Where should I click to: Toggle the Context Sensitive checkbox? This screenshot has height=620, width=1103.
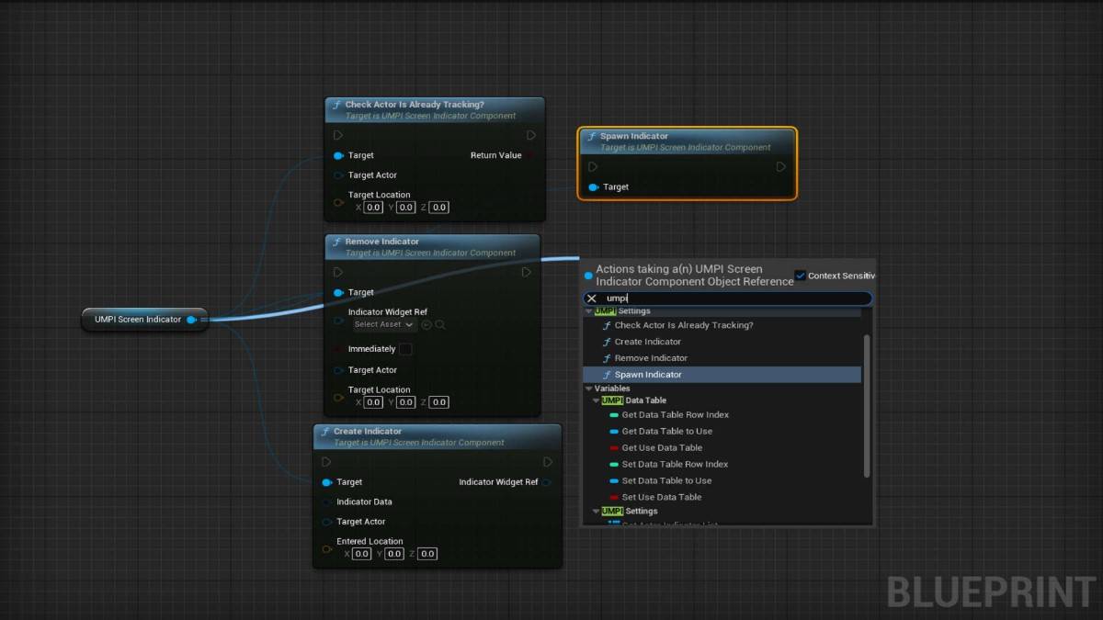pos(800,276)
